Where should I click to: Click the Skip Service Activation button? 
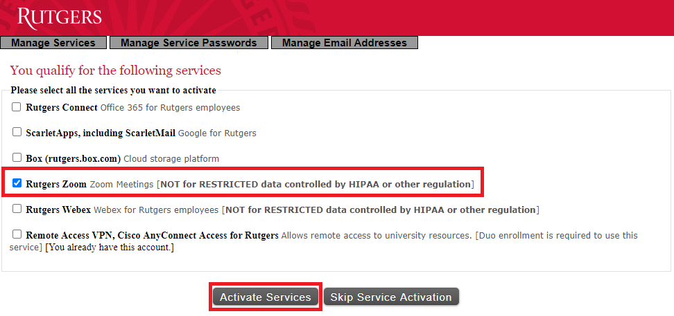[391, 297]
